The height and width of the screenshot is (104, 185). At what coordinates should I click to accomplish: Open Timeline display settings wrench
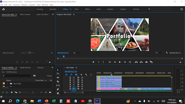[86, 75]
